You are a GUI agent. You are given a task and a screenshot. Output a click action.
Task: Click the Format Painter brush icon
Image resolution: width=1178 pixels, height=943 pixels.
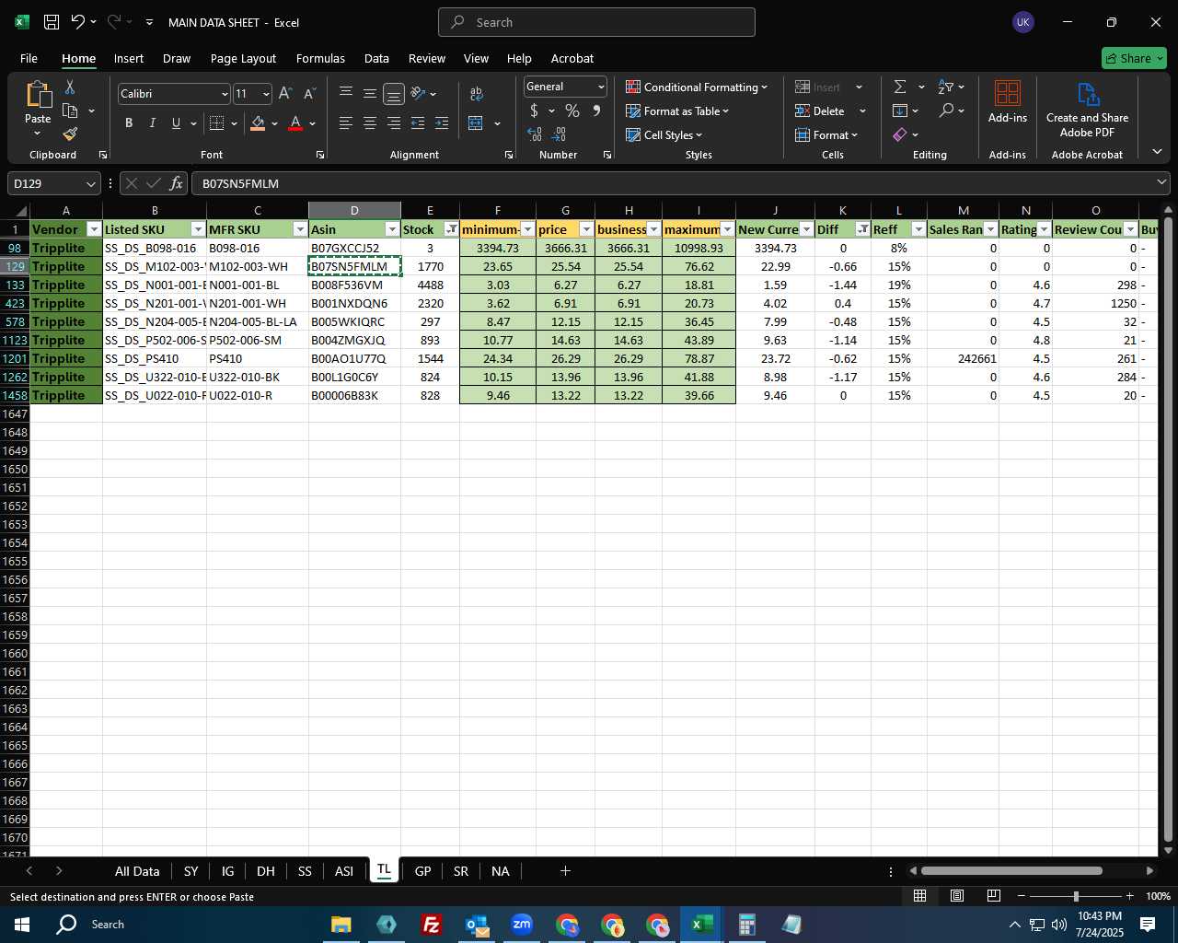tap(70, 134)
